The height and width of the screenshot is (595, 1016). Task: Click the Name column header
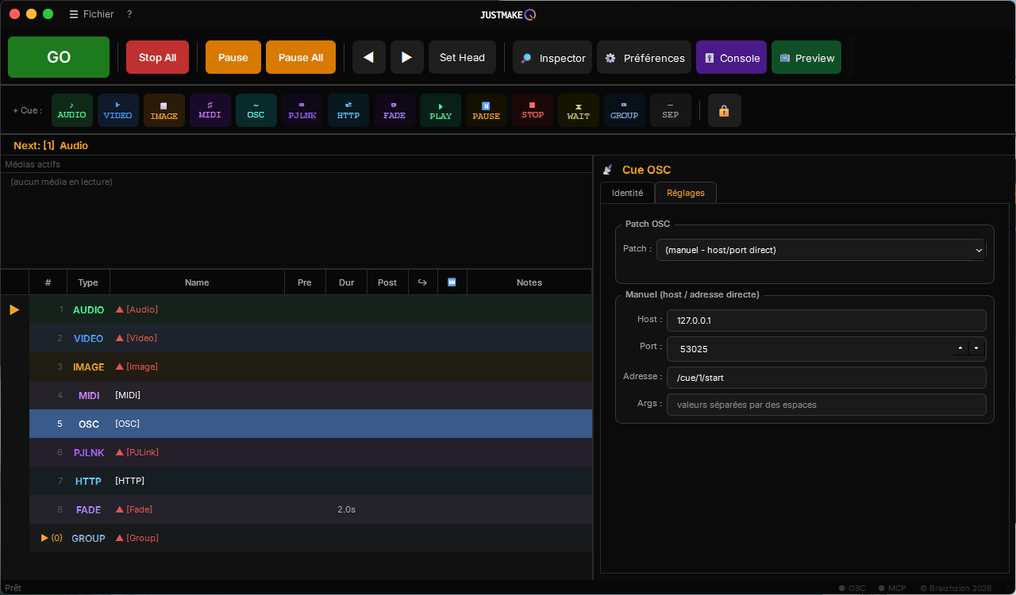197,282
